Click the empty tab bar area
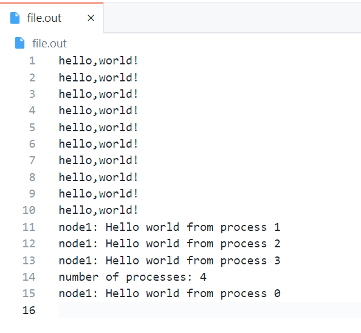This screenshot has height=333, width=361. coord(232,18)
